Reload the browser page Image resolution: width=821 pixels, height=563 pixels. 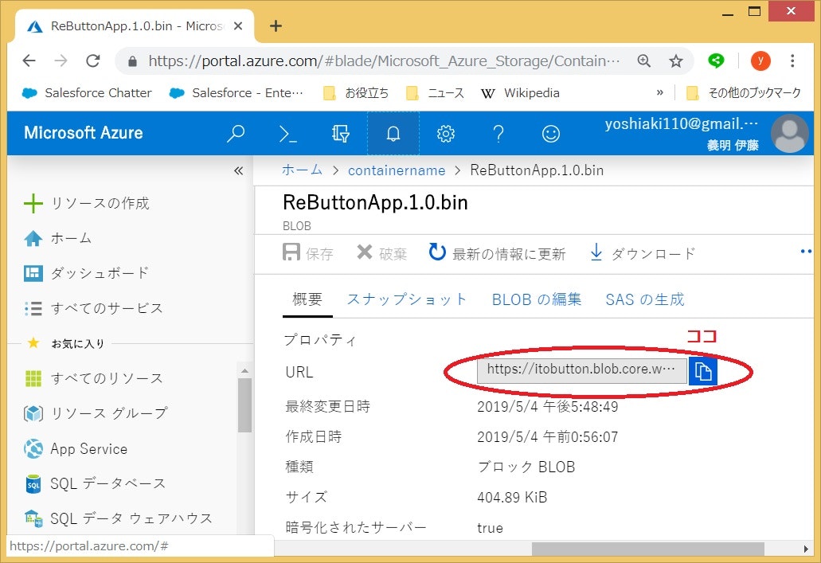(93, 61)
